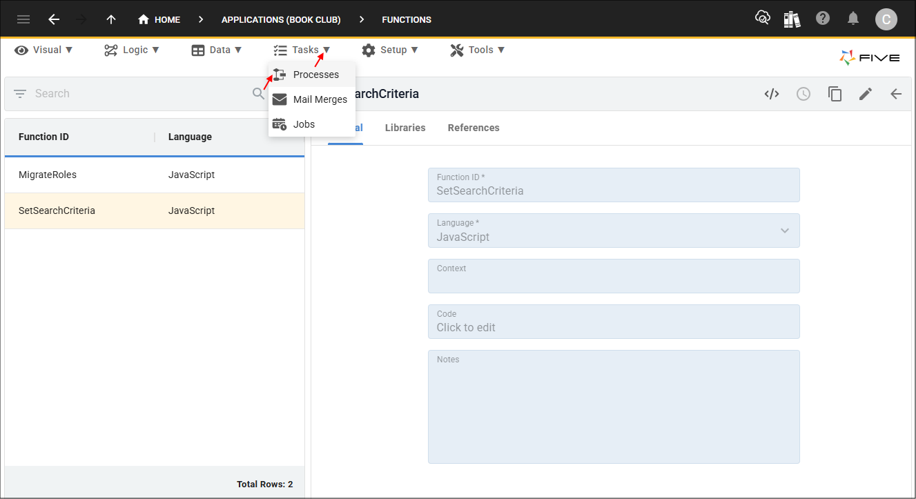Viewport: 916px width, 499px height.
Task: Select Mail Merges from the Tasks menu
Action: (x=312, y=99)
